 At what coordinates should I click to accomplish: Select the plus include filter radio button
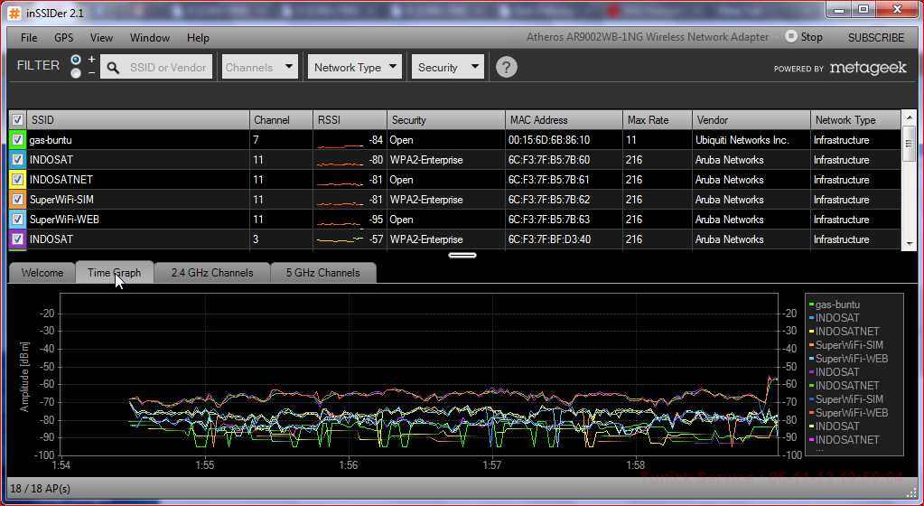tap(76, 61)
